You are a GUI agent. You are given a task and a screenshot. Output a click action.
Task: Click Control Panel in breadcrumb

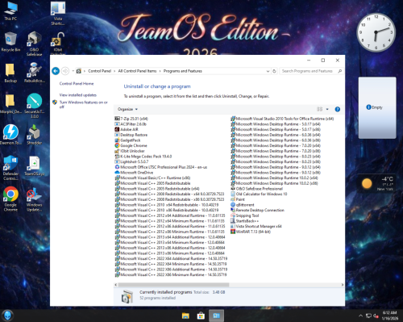tap(99, 71)
